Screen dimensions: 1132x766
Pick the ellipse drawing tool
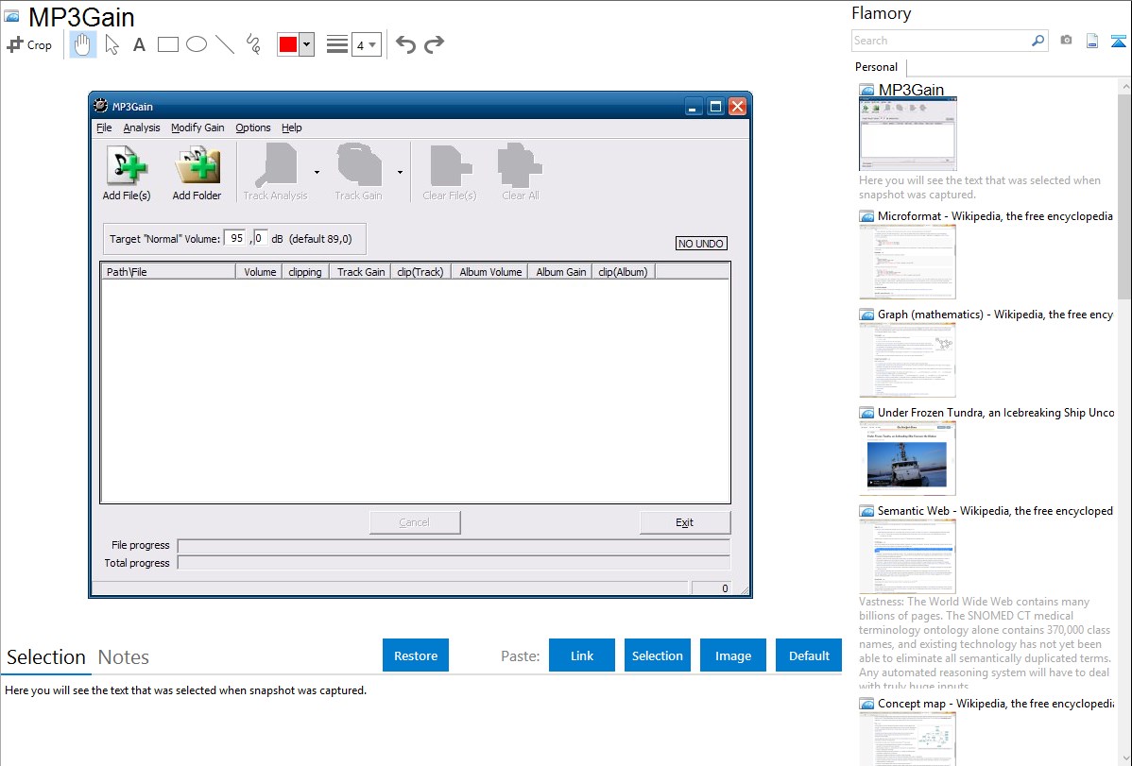pyautogui.click(x=197, y=44)
